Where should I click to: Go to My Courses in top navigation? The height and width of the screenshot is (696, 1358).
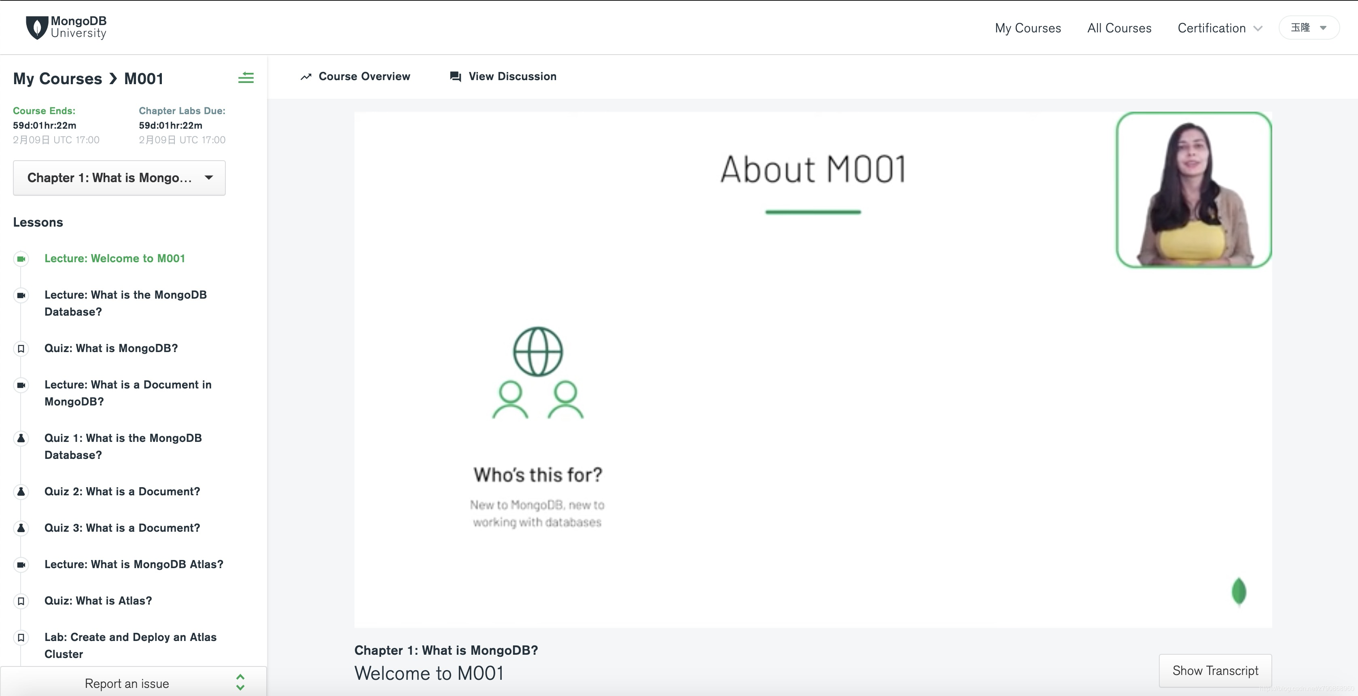[1028, 28]
